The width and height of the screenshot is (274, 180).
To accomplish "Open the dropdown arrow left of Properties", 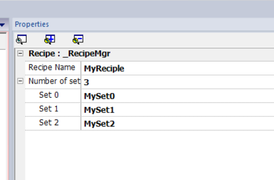I will (x=2, y=25).
